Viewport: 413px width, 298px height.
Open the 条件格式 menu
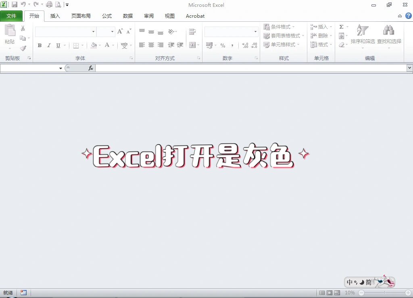tap(279, 27)
